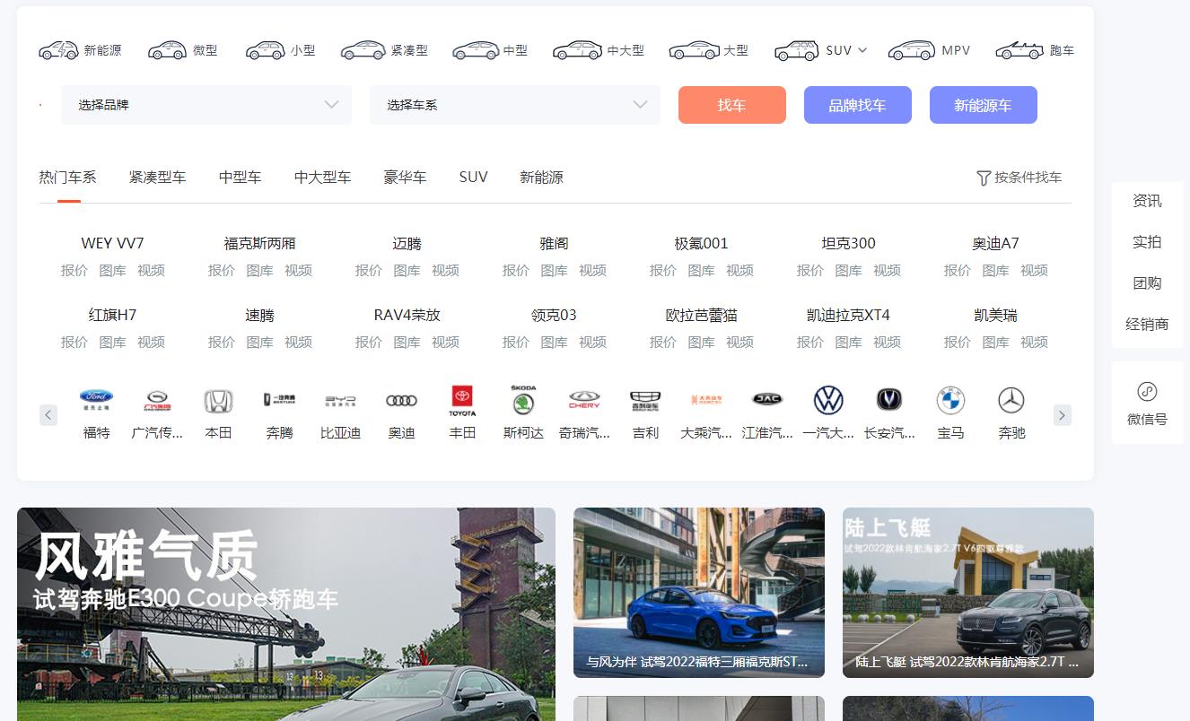
Task: Pick the 大型 car category icon
Action: tap(694, 50)
